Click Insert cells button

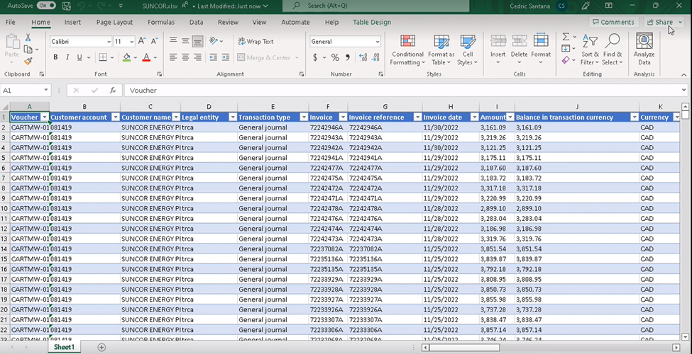tap(498, 50)
